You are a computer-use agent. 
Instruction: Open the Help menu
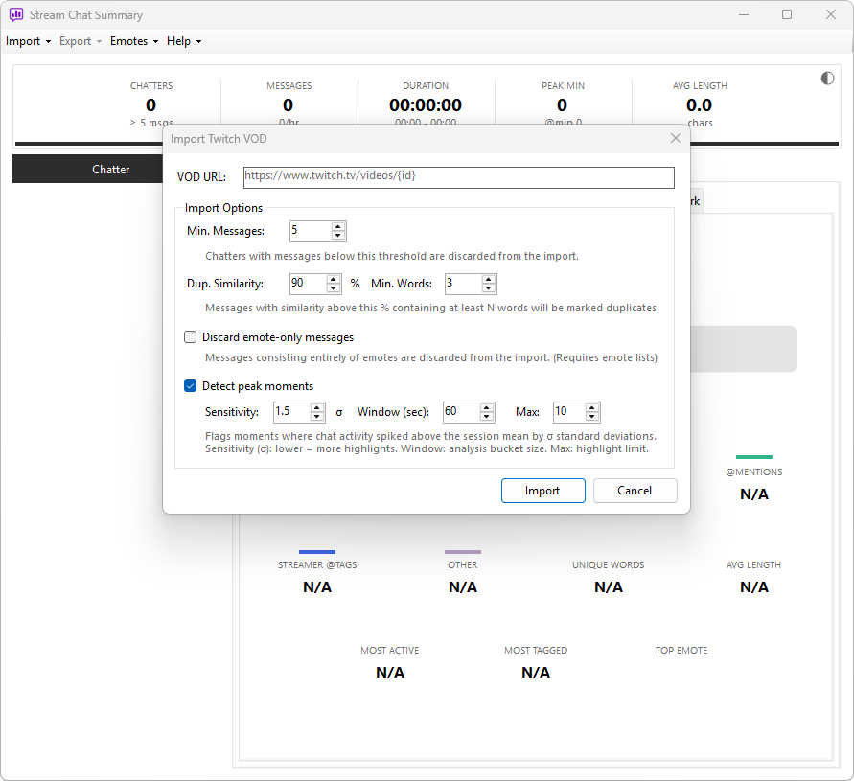click(184, 41)
